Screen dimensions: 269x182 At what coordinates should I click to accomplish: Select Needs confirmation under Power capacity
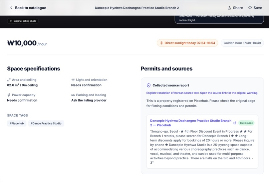point(22,100)
